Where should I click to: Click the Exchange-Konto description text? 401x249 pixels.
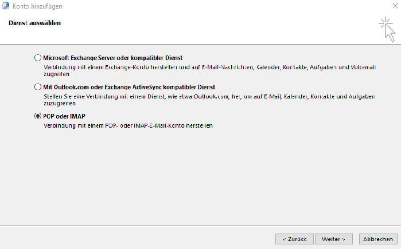pyautogui.click(x=210, y=70)
